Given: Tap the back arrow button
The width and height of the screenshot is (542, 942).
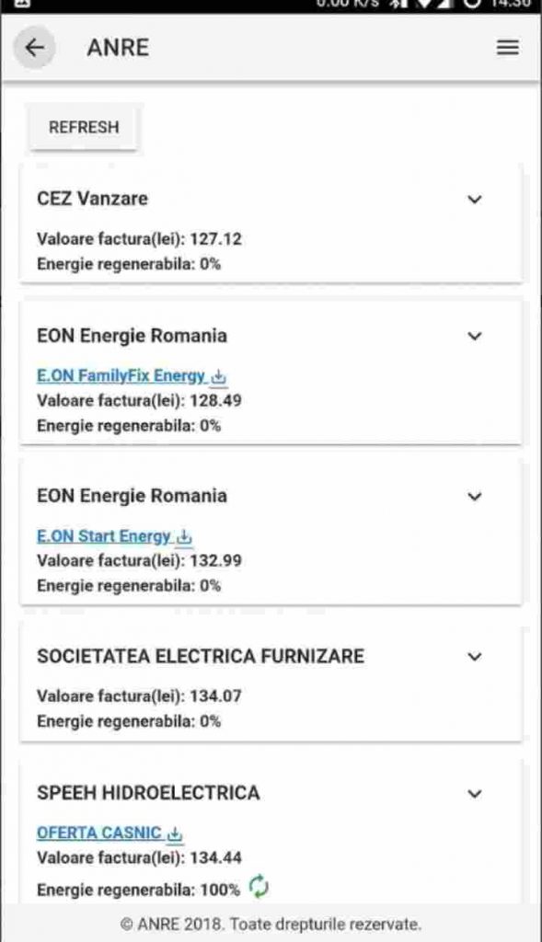Looking at the screenshot, I should [34, 48].
